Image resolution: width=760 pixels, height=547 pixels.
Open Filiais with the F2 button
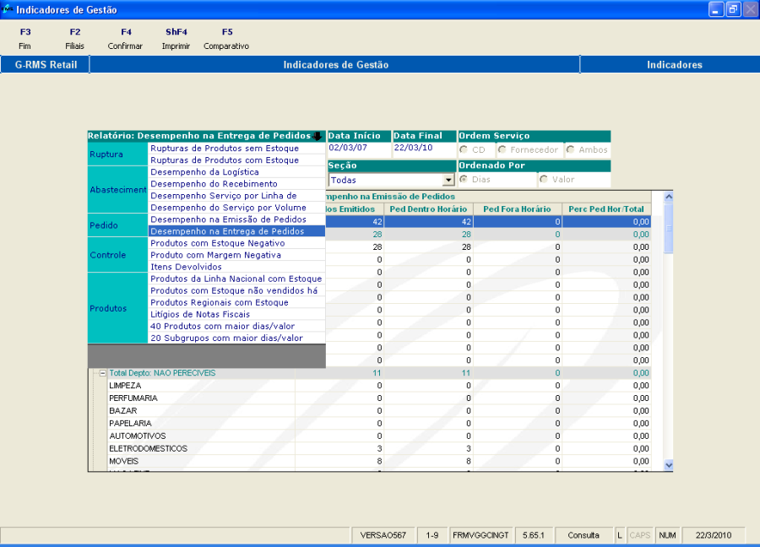click(x=74, y=39)
